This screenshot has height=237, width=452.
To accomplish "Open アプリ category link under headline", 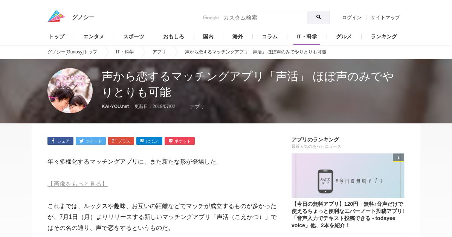I will tap(197, 106).
